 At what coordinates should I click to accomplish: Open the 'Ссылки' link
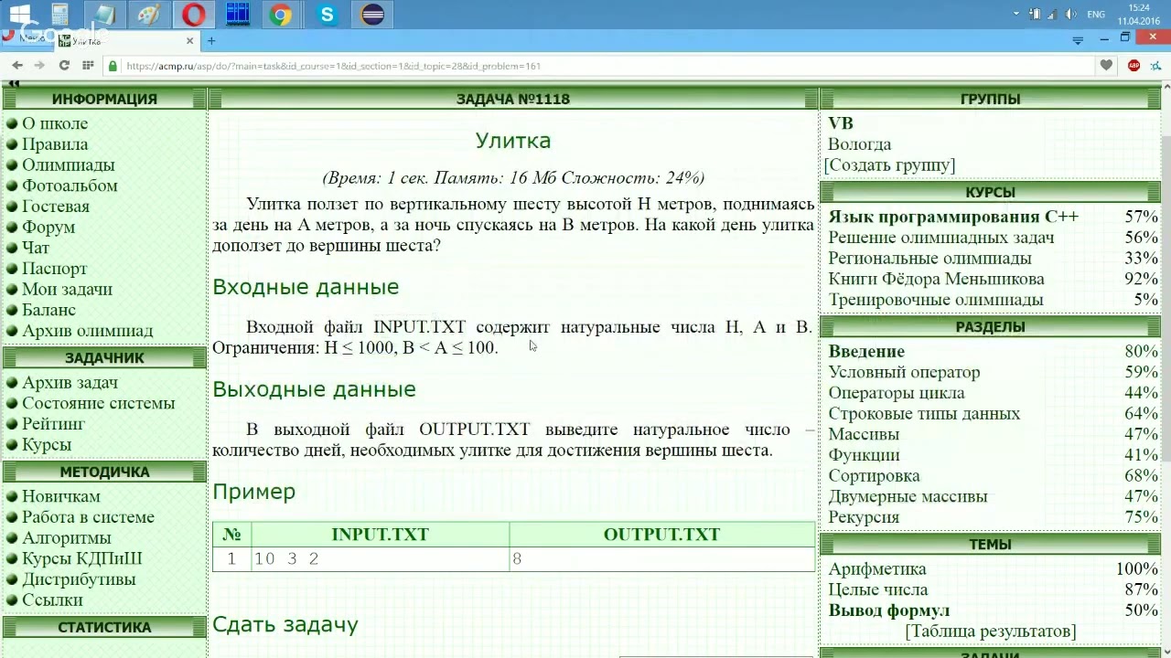(52, 600)
